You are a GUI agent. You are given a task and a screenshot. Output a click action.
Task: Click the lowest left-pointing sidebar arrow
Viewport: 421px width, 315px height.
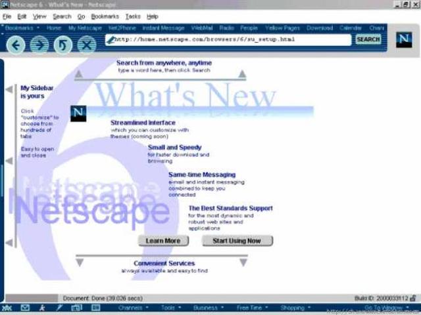coord(9,243)
